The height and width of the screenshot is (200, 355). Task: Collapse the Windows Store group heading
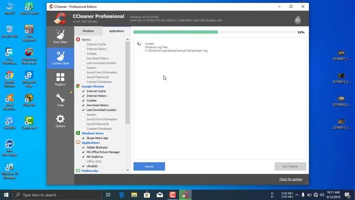pyautogui.click(x=93, y=133)
